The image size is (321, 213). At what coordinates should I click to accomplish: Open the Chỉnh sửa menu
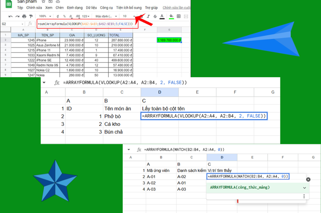click(x=34, y=8)
